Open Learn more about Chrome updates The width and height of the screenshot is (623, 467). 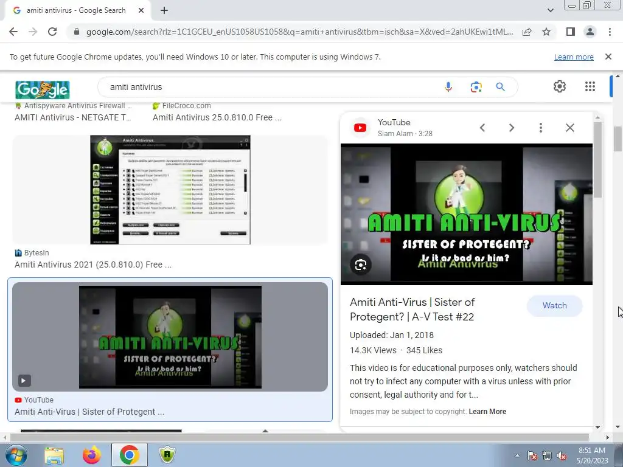574,57
